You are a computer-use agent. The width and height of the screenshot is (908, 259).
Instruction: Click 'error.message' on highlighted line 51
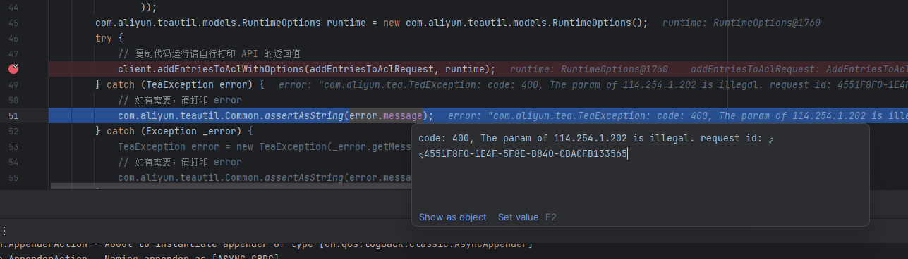click(387, 115)
